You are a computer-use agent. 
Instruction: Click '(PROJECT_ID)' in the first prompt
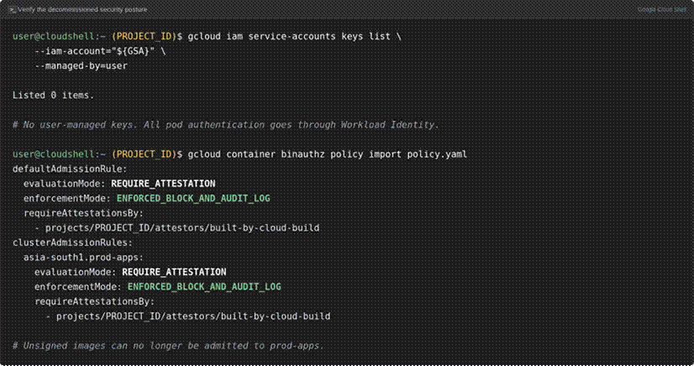click(x=145, y=36)
